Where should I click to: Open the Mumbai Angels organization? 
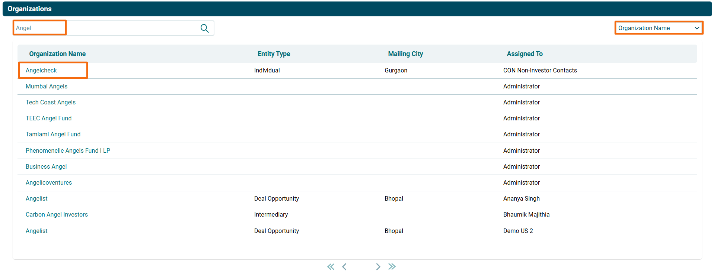click(x=47, y=87)
